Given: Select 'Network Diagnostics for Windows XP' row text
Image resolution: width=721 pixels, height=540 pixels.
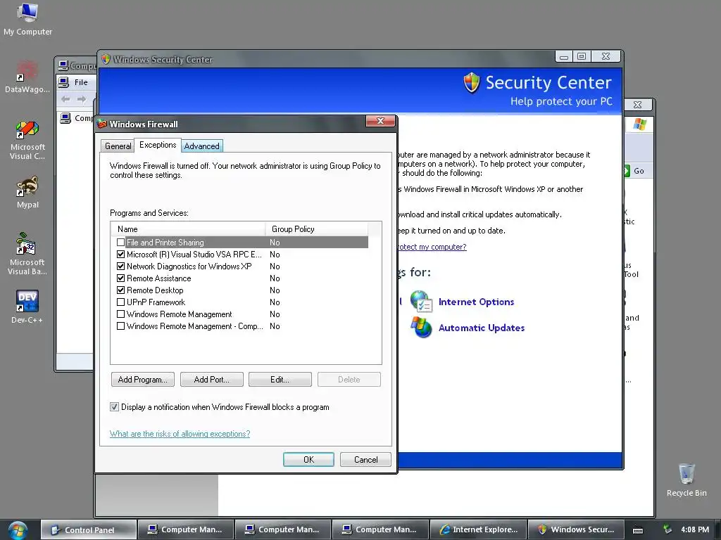Looking at the screenshot, I should pyautogui.click(x=189, y=266).
